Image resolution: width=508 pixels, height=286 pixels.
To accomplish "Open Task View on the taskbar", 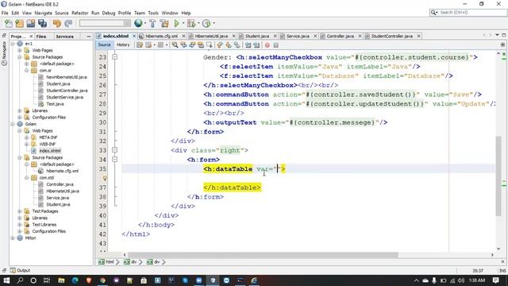I will 47,280.
